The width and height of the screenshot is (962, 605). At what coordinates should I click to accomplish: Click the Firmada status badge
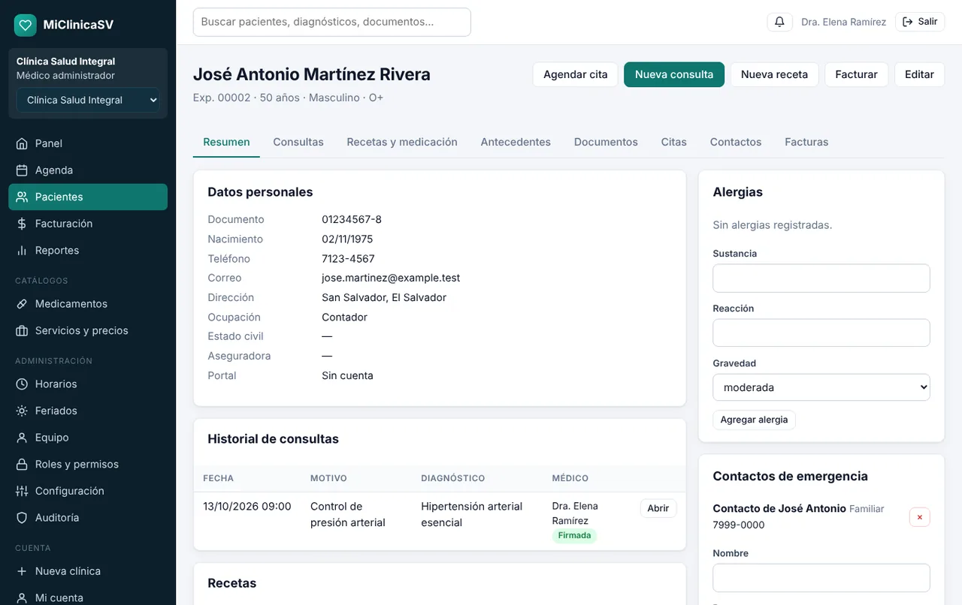pyautogui.click(x=574, y=535)
